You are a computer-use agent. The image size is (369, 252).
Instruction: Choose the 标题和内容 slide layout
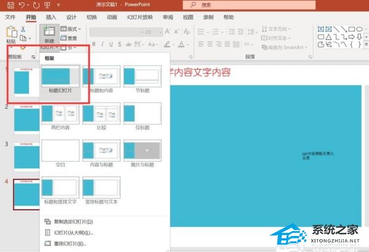[x=101, y=77]
